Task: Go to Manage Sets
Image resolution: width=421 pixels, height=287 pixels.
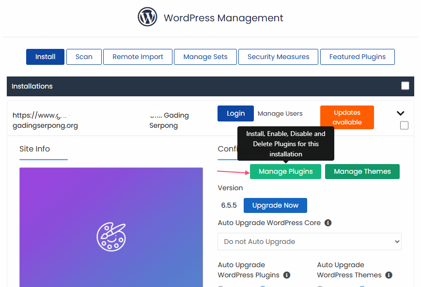Action: point(205,57)
